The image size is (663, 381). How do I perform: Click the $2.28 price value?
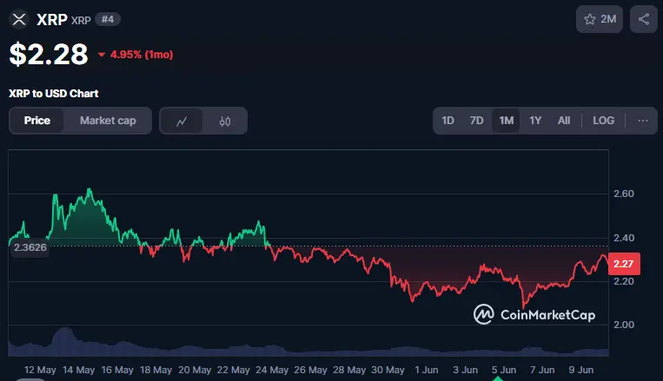click(x=49, y=55)
